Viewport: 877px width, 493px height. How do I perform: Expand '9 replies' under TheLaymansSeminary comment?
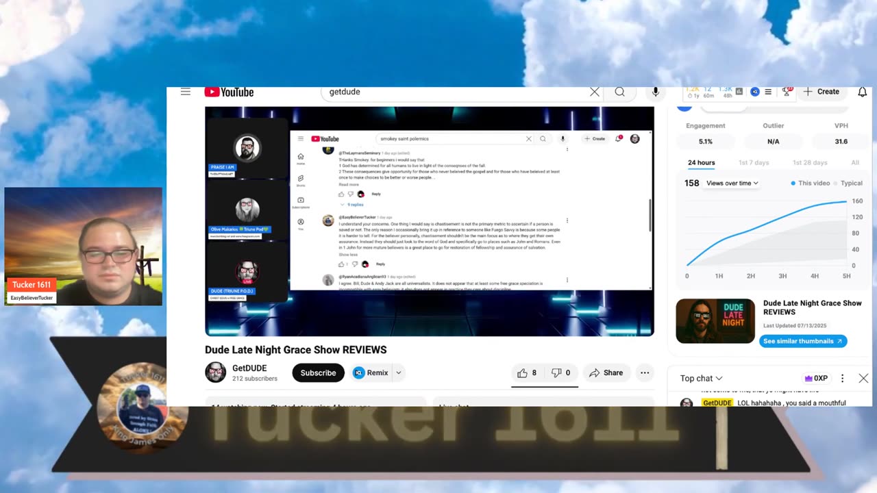coord(352,205)
